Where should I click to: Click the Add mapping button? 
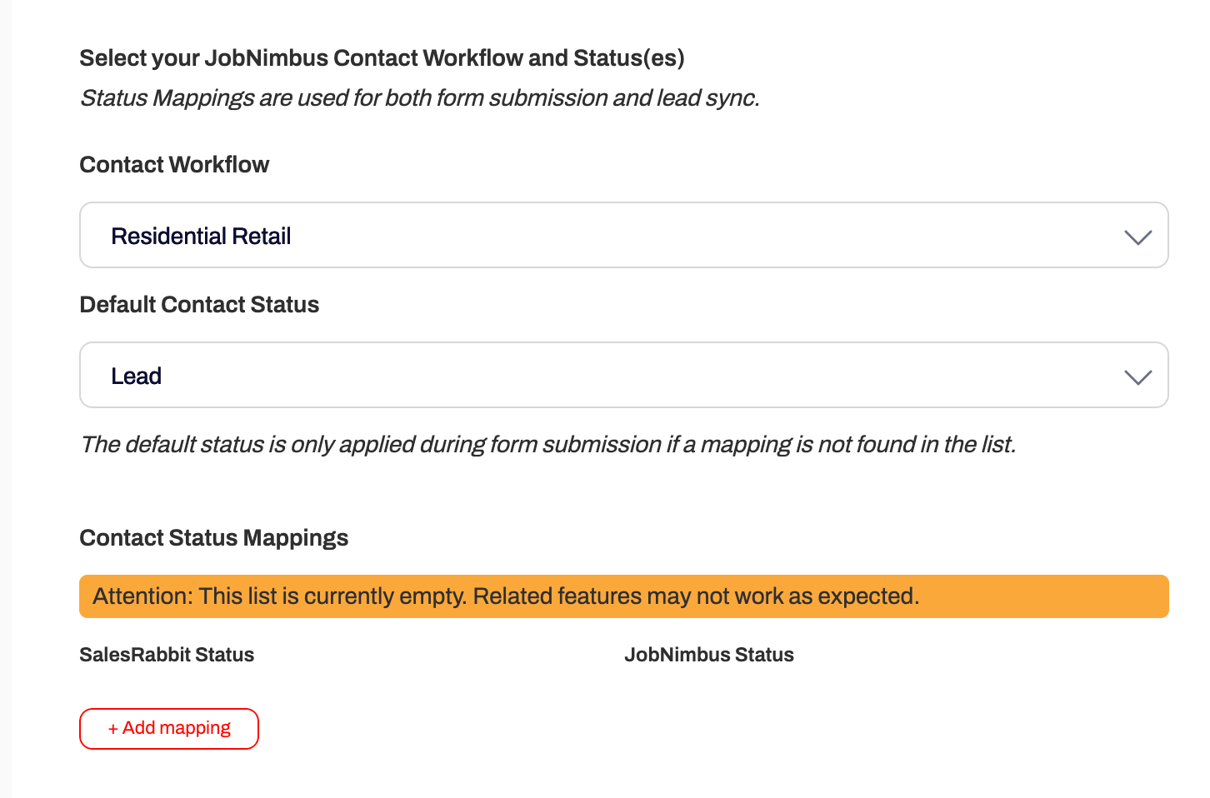click(x=169, y=729)
